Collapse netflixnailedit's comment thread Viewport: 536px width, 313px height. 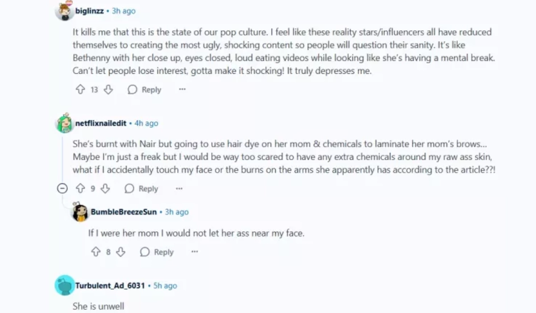tap(62, 189)
